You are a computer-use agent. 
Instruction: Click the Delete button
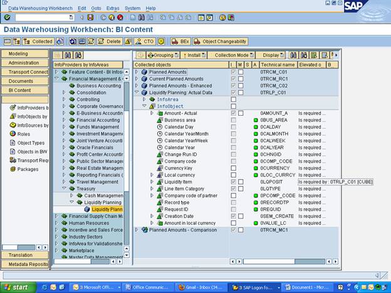(x=110, y=41)
